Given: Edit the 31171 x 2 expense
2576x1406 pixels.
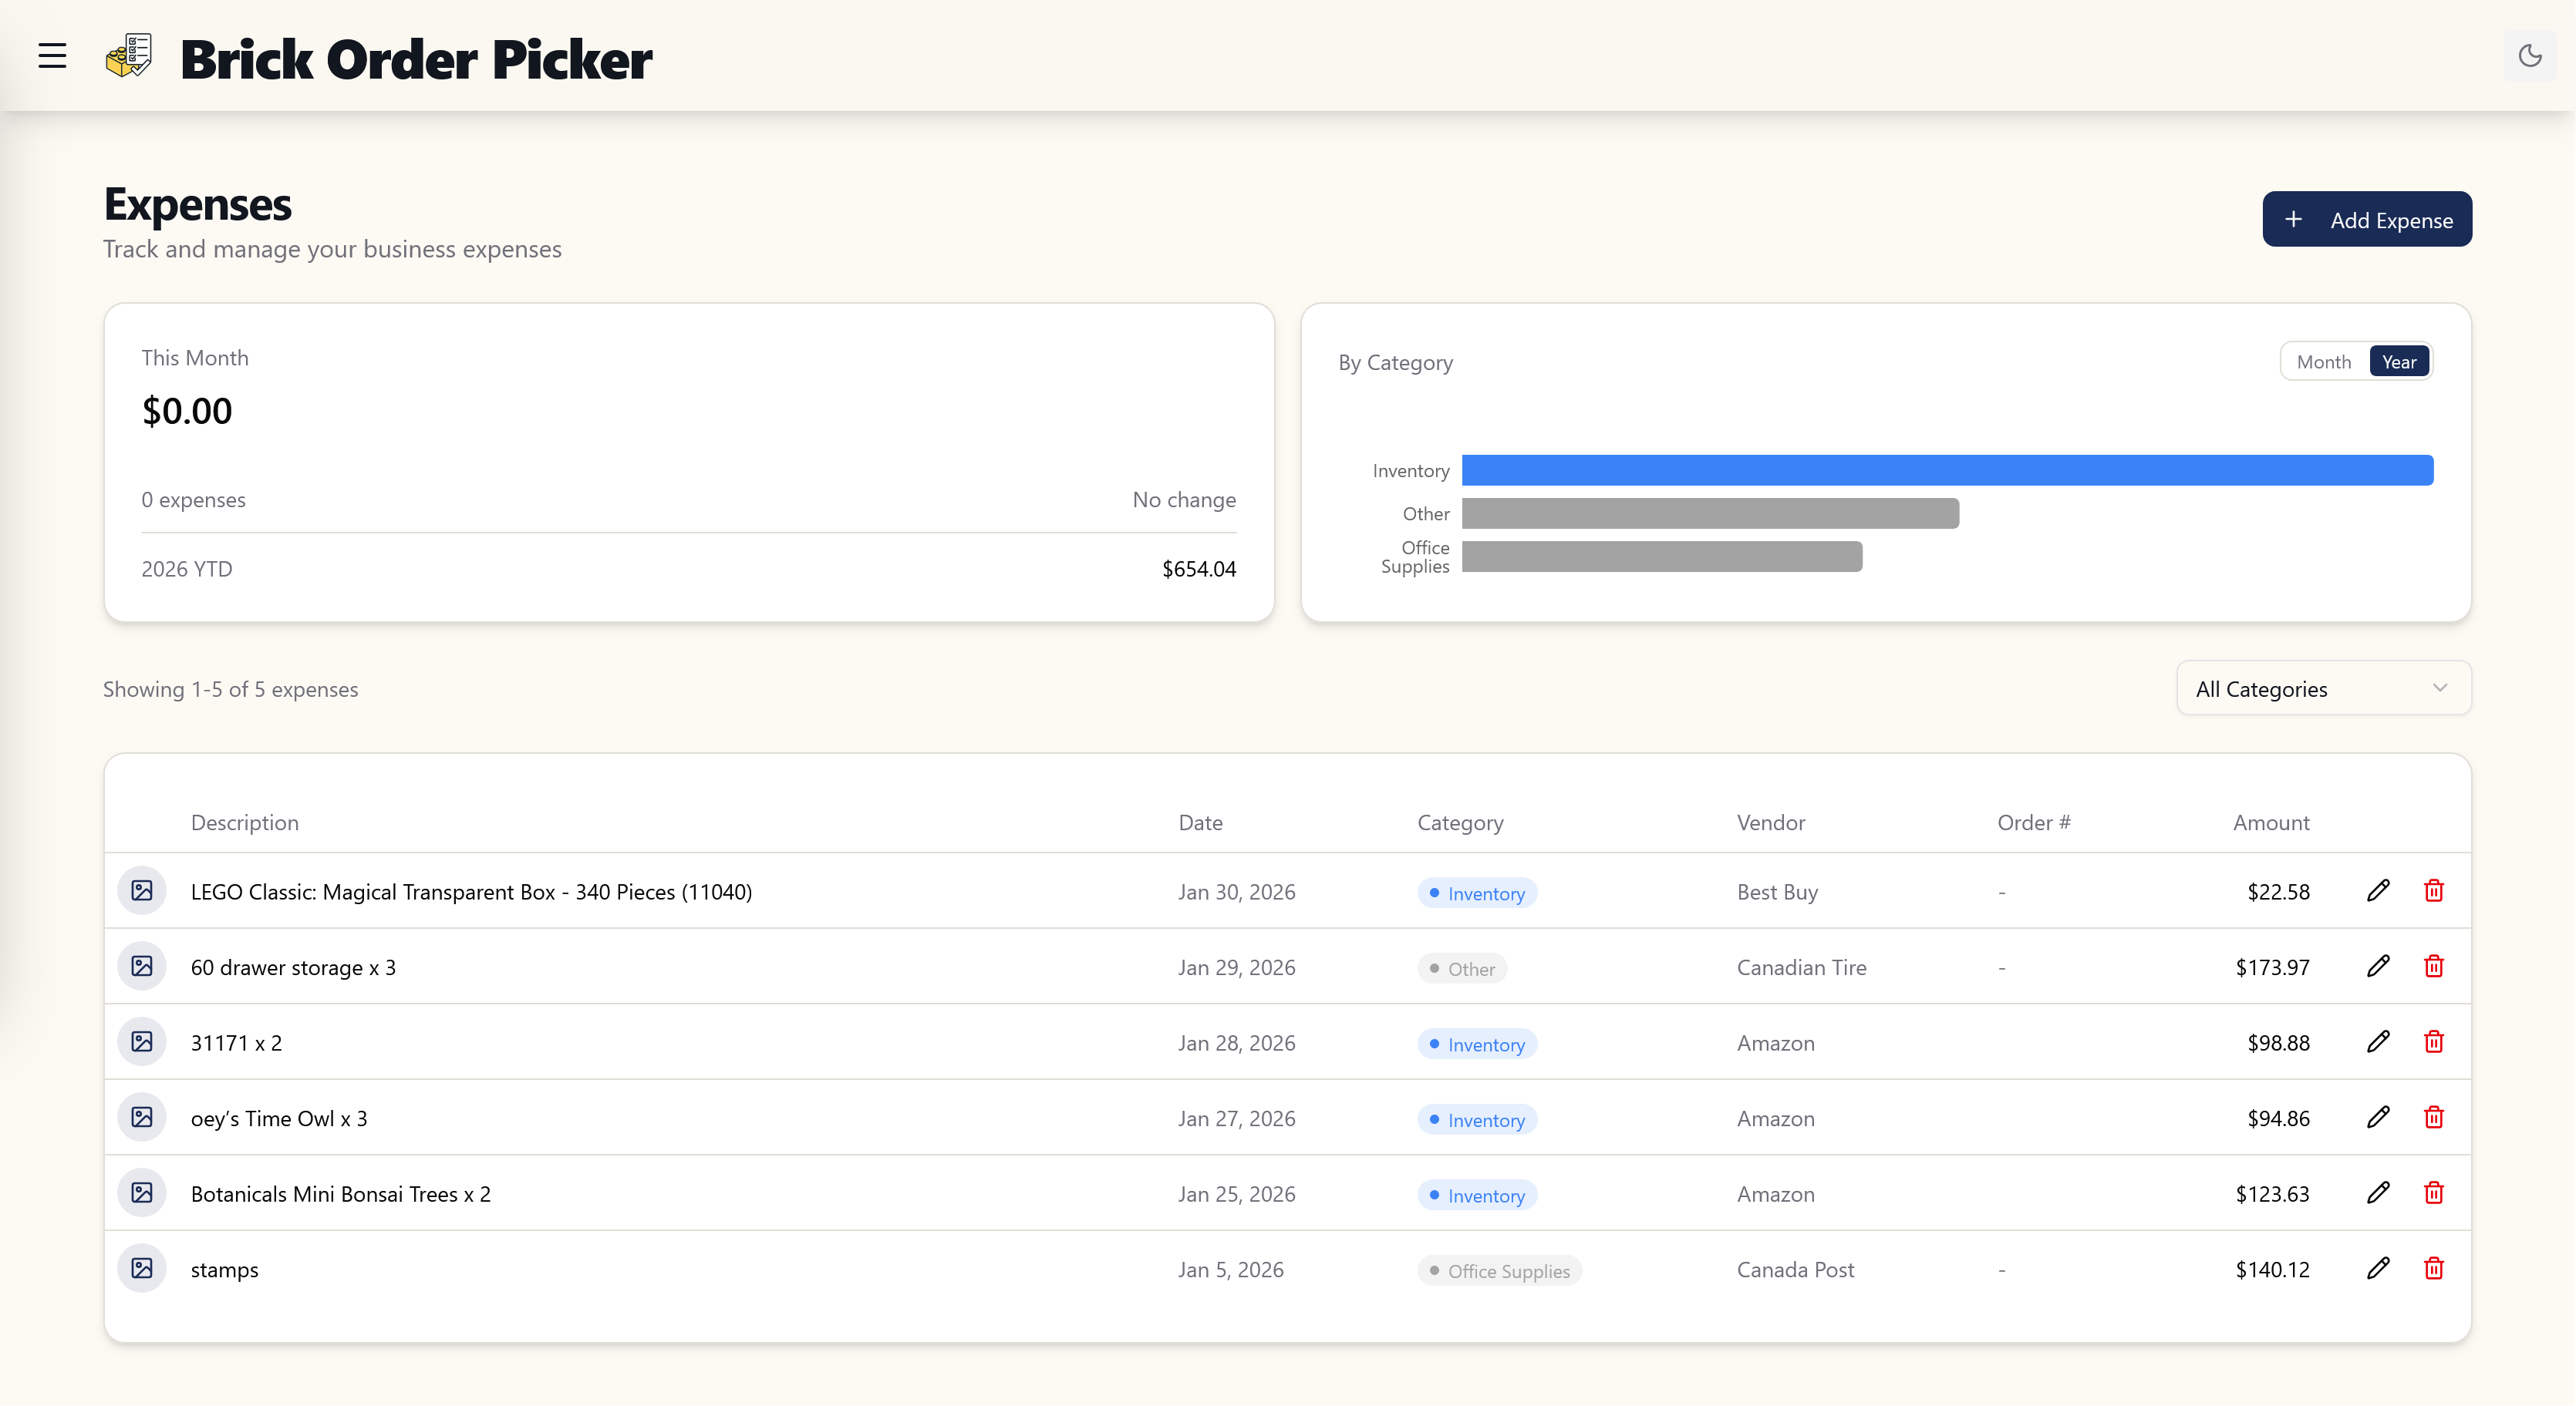Looking at the screenshot, I should pos(2378,1042).
